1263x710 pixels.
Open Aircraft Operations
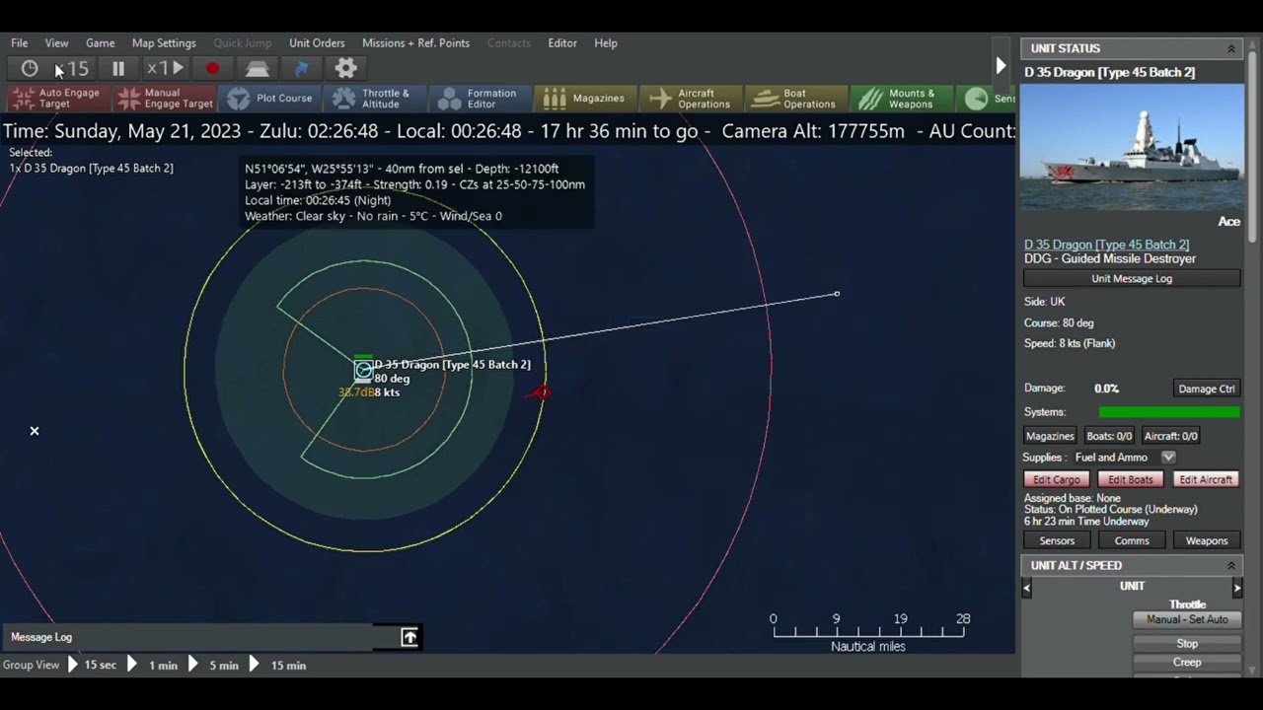(x=692, y=98)
